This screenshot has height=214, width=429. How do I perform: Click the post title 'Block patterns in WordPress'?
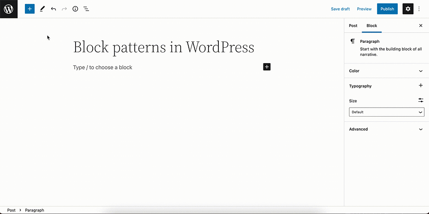(163, 47)
